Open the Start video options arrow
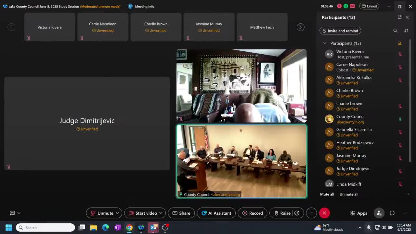The image size is (416, 234). [x=161, y=213]
